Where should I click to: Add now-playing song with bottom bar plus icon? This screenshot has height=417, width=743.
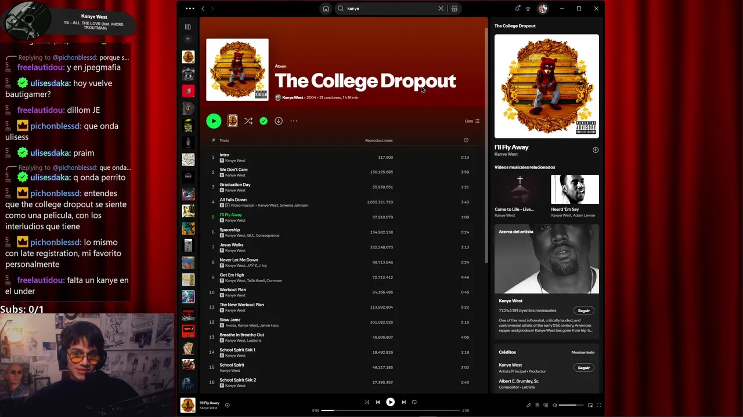click(228, 405)
